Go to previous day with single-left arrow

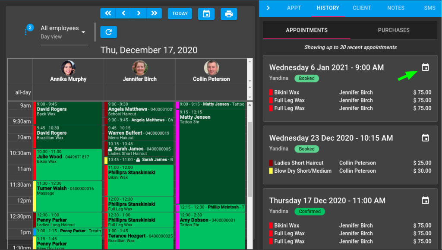[x=123, y=13]
